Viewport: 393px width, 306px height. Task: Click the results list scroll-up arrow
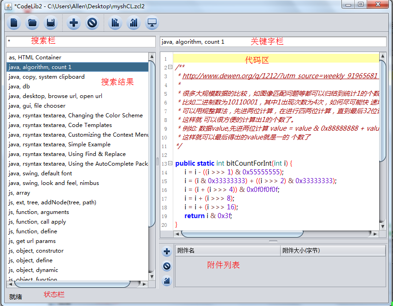tap(152, 56)
